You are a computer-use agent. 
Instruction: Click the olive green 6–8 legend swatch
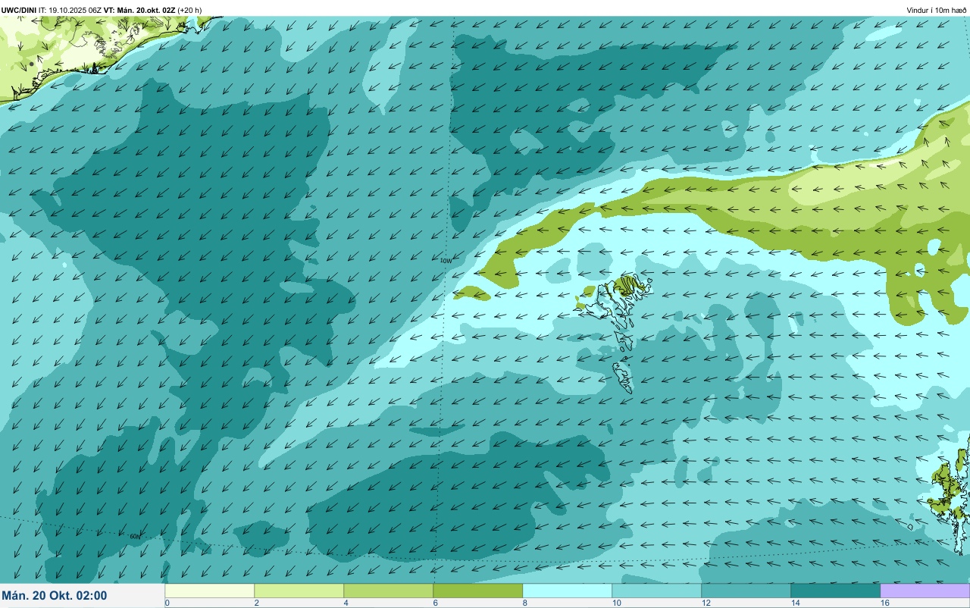point(477,591)
